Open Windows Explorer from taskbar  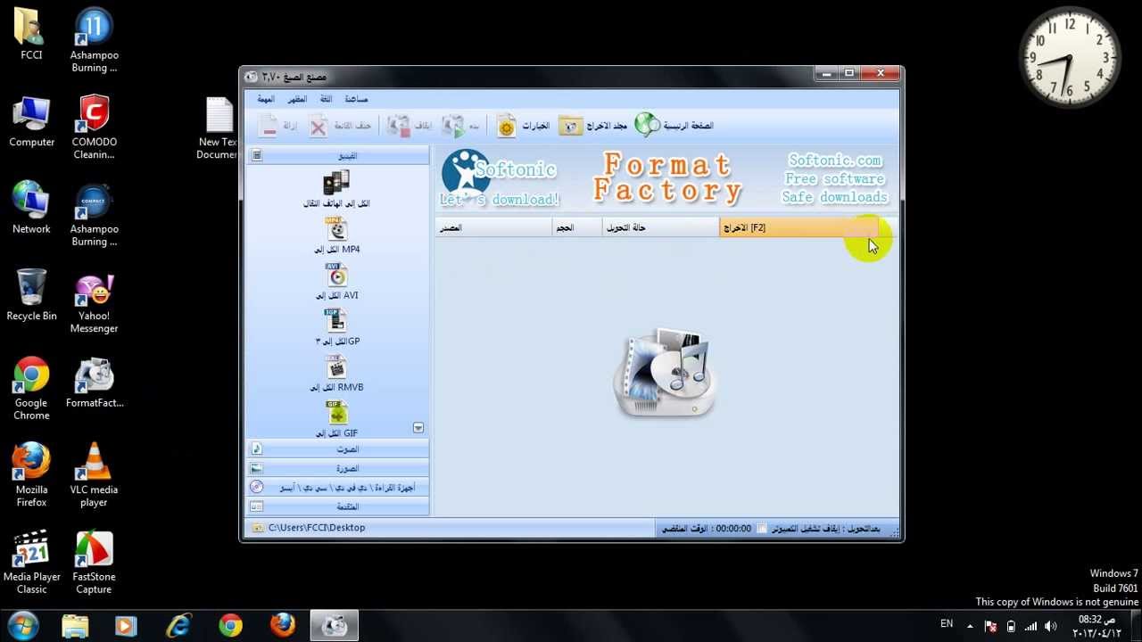pos(75,625)
